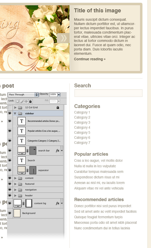
Task: Select T thumbnail of Search text layer
Action: pos(22,160)
